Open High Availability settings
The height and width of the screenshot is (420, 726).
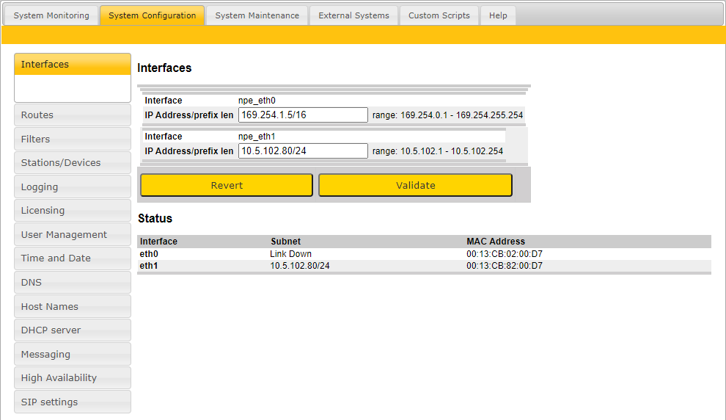tap(72, 378)
